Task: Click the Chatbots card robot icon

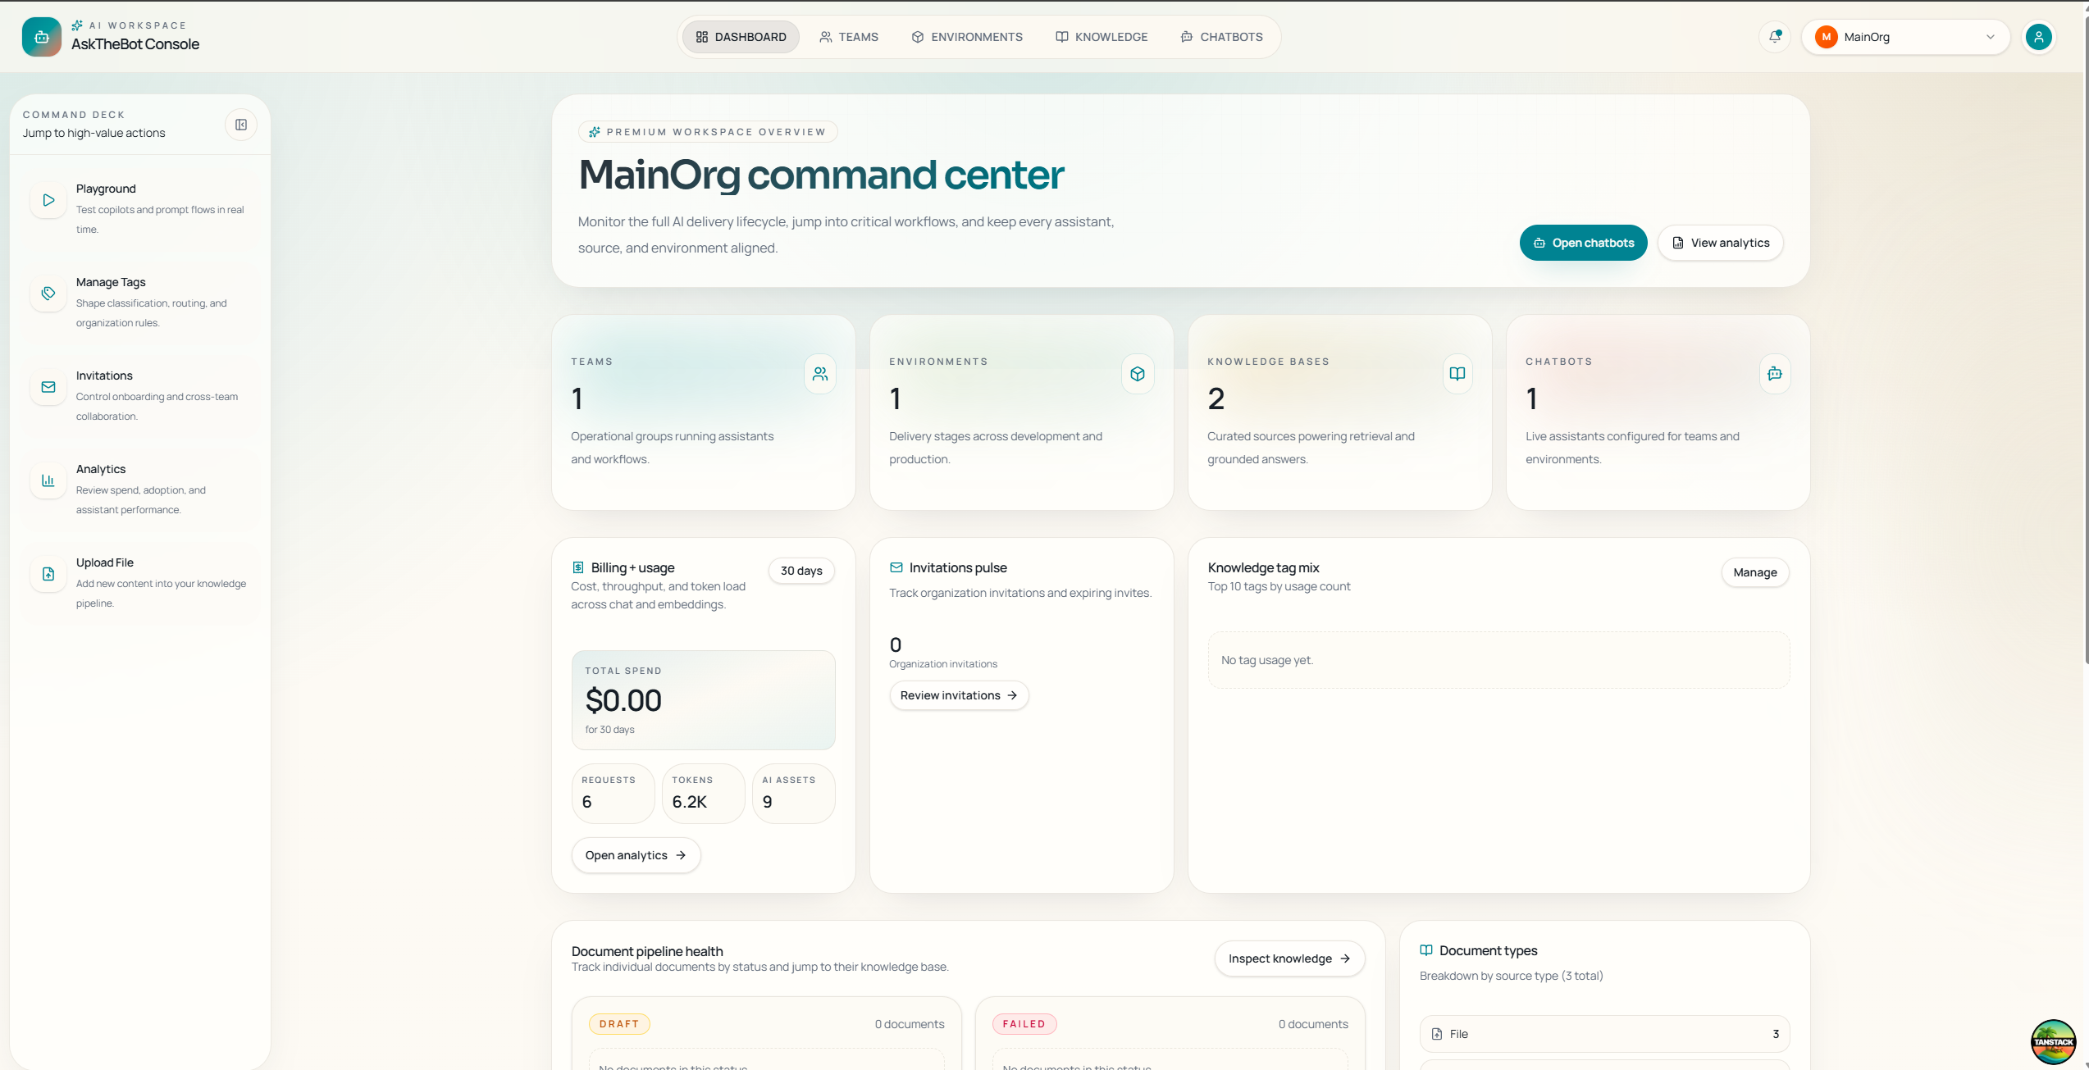Action: 1775,374
